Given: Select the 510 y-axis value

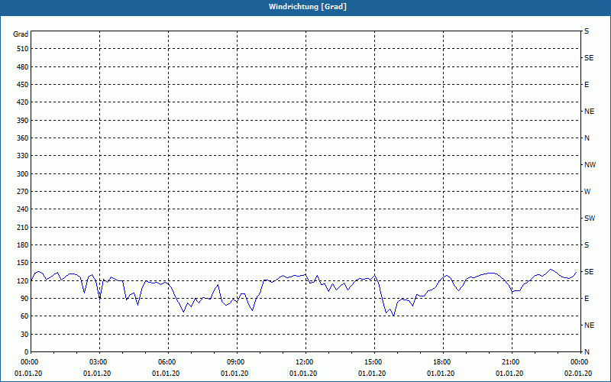Looking at the screenshot, I should [x=23, y=49].
